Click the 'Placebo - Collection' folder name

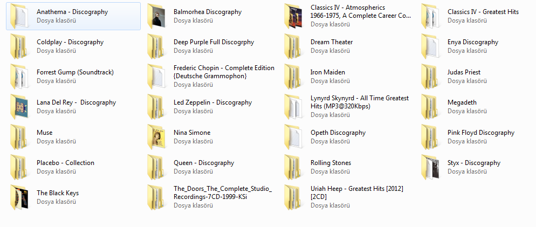click(x=65, y=163)
